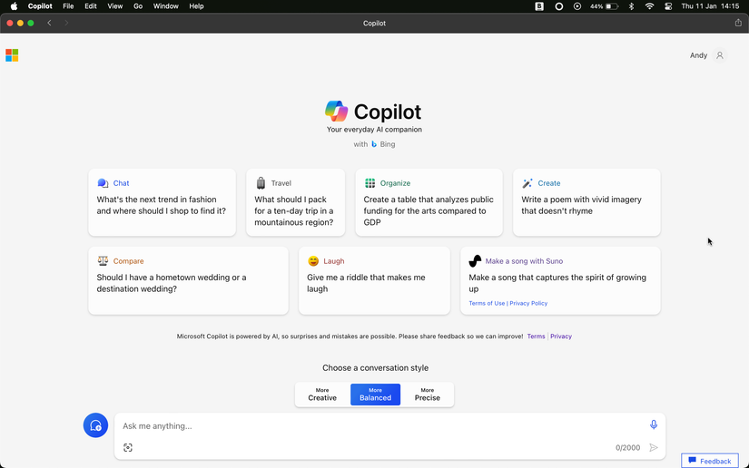Click the back arrow in the title bar
This screenshot has height=468, width=749.
(x=49, y=23)
